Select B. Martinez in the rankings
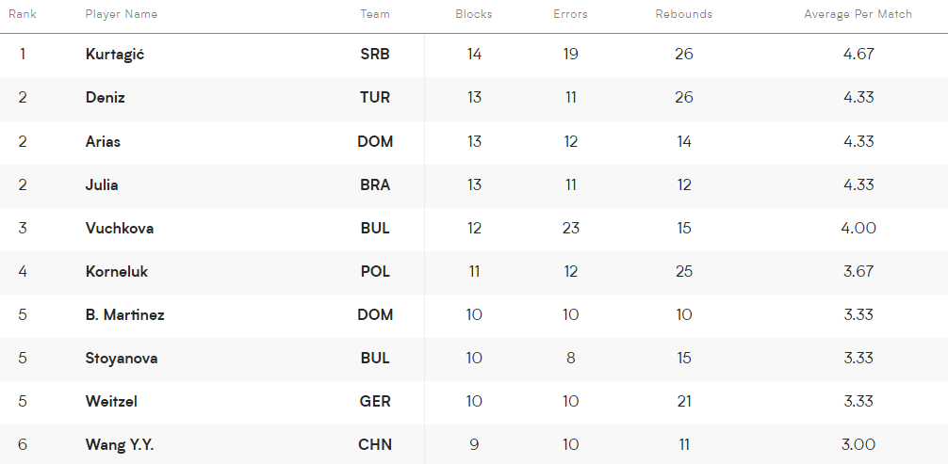Screen dimensions: 948x464 pyautogui.click(x=124, y=314)
